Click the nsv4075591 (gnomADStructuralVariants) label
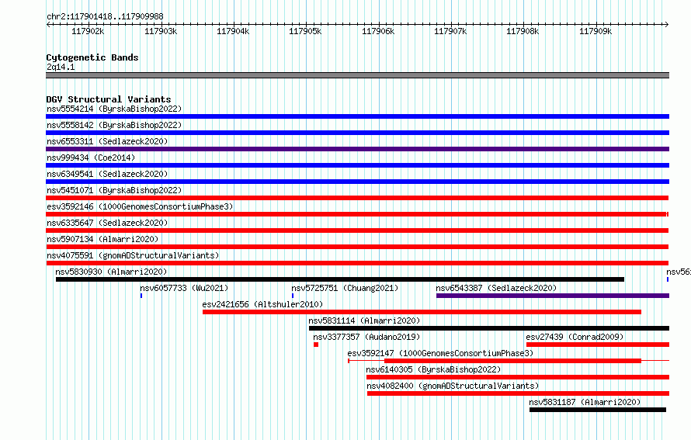691x440 pixels. [x=133, y=255]
